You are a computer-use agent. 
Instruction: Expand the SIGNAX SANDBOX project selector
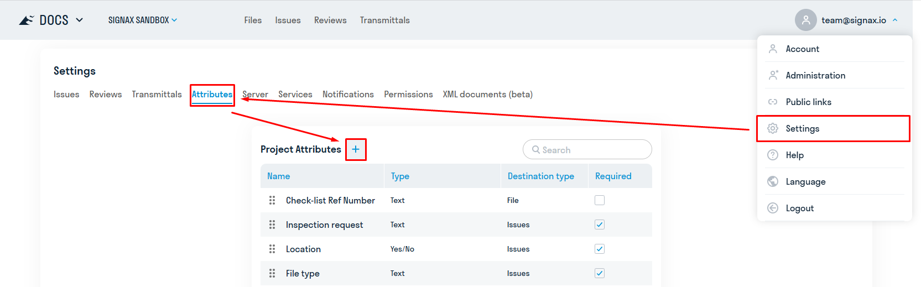pos(143,20)
